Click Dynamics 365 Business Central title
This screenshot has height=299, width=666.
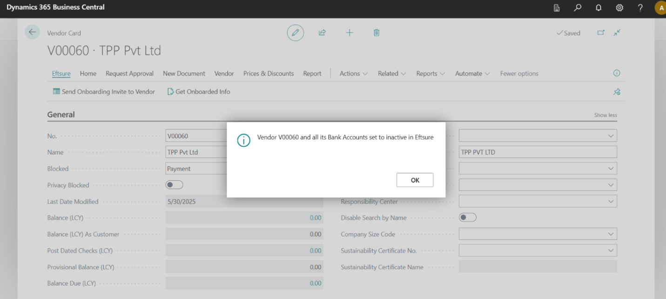click(55, 7)
